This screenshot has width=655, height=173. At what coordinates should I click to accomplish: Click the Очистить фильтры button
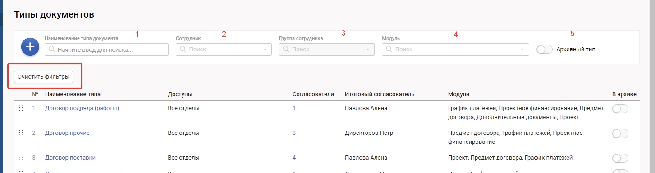43,77
